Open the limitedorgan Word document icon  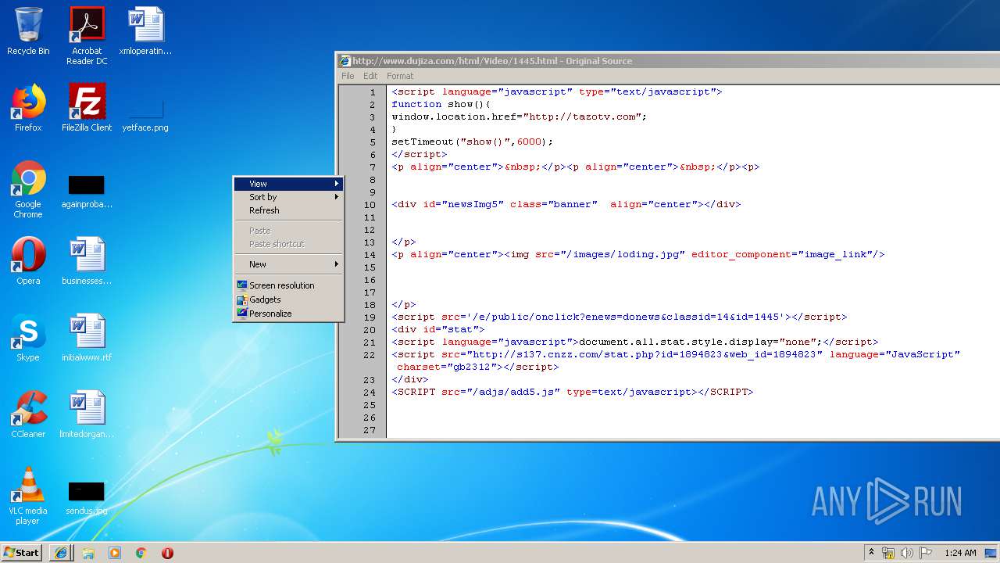(x=87, y=414)
